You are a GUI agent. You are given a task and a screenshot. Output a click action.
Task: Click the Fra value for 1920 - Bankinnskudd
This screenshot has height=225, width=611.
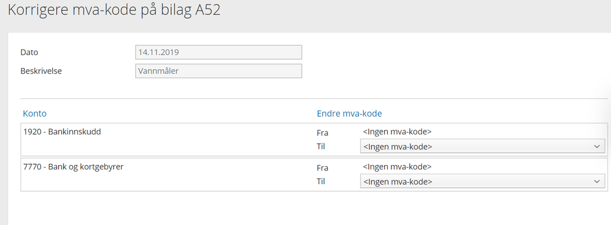pos(397,132)
